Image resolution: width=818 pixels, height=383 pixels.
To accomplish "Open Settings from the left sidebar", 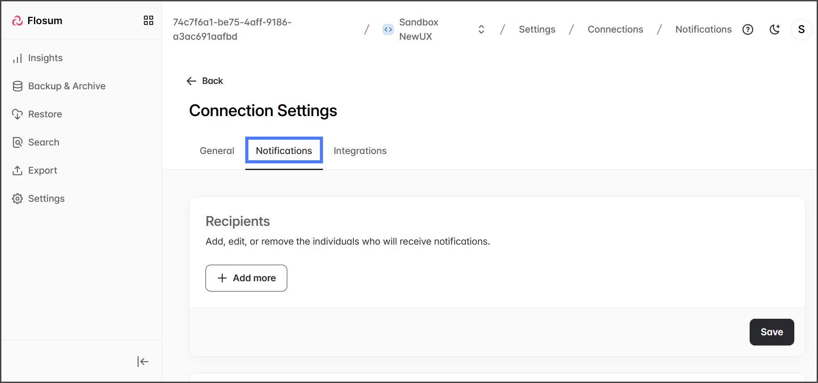I will 46,199.
